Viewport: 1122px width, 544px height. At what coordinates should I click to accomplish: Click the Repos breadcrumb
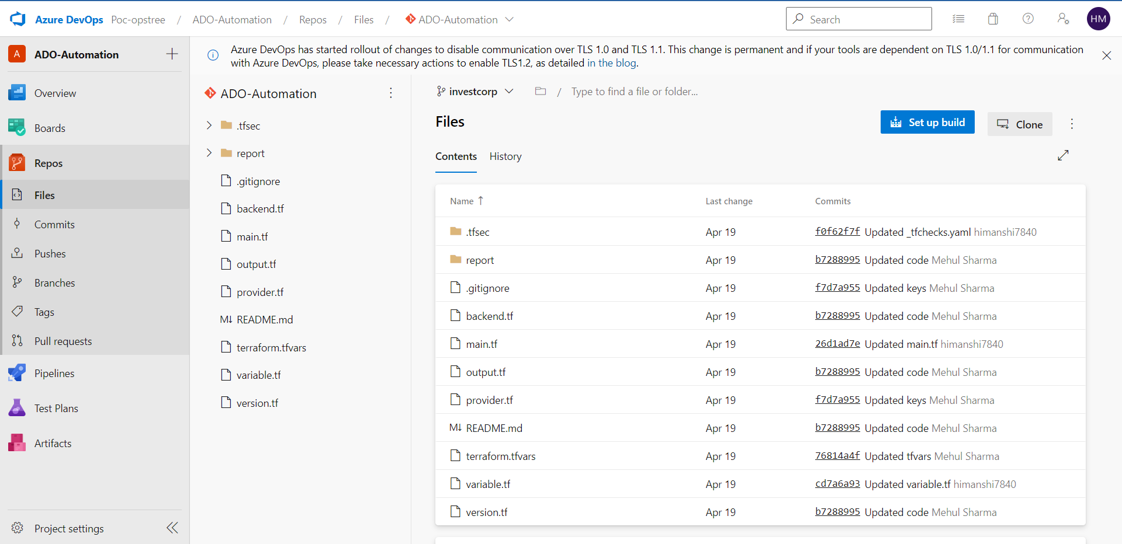313,19
